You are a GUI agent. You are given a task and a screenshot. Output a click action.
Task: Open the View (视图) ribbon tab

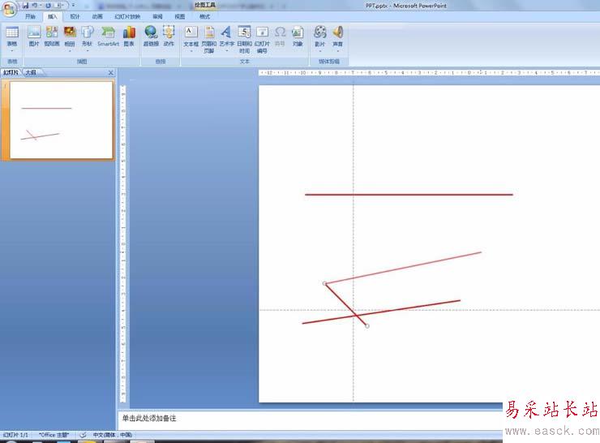pyautogui.click(x=180, y=16)
